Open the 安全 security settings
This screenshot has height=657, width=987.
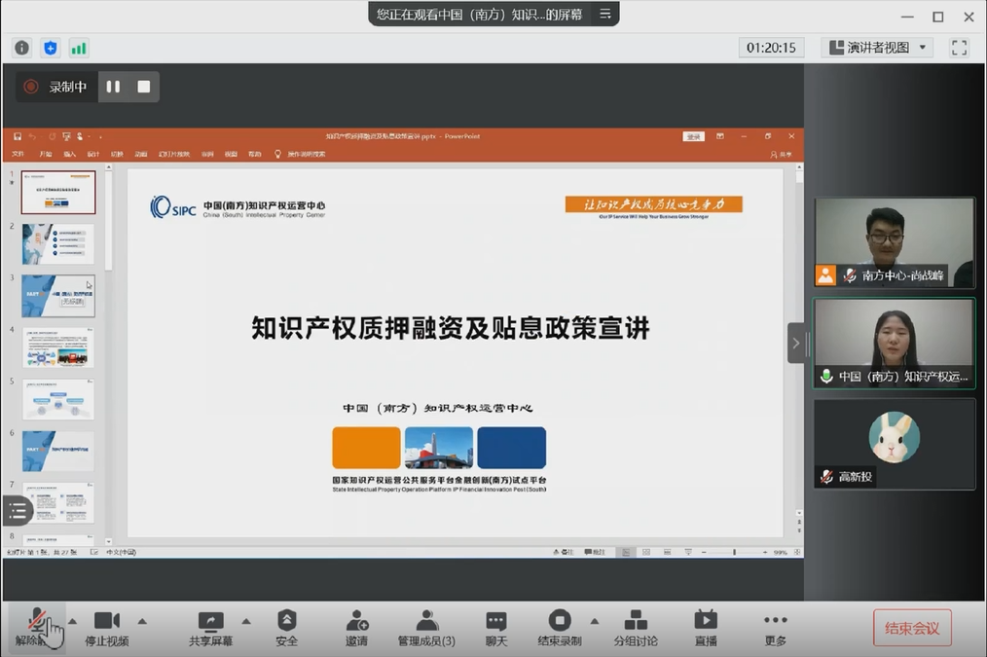pyautogui.click(x=286, y=628)
